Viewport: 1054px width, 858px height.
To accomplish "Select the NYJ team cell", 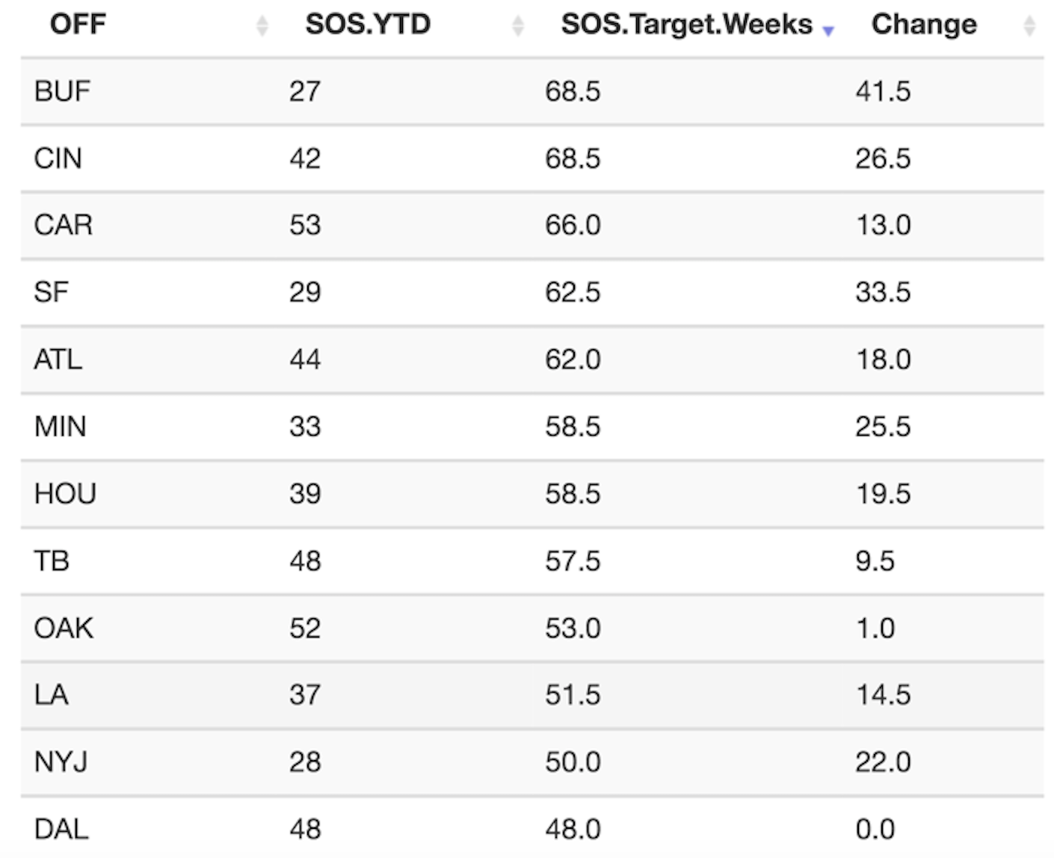I will tap(61, 762).
